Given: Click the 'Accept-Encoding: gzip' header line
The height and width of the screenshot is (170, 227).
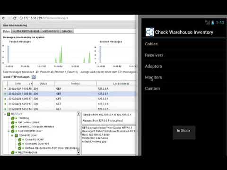Looking at the screenshot, I should pos(94,142).
